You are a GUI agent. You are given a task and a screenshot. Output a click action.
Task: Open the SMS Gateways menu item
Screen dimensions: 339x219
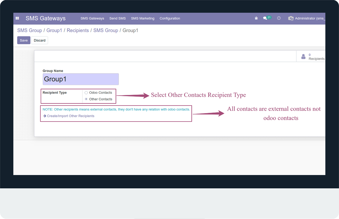[x=92, y=18]
